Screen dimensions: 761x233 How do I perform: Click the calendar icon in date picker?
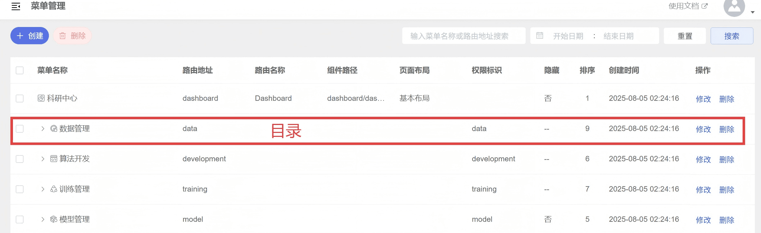pyautogui.click(x=539, y=36)
